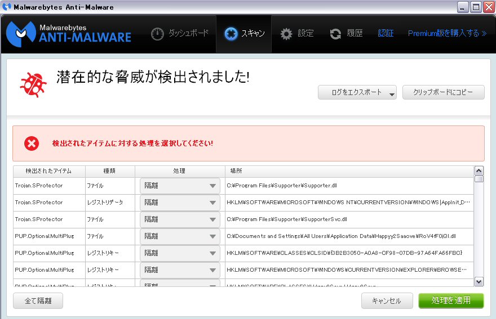
Task: Open the 設定 tab
Action: (296, 34)
